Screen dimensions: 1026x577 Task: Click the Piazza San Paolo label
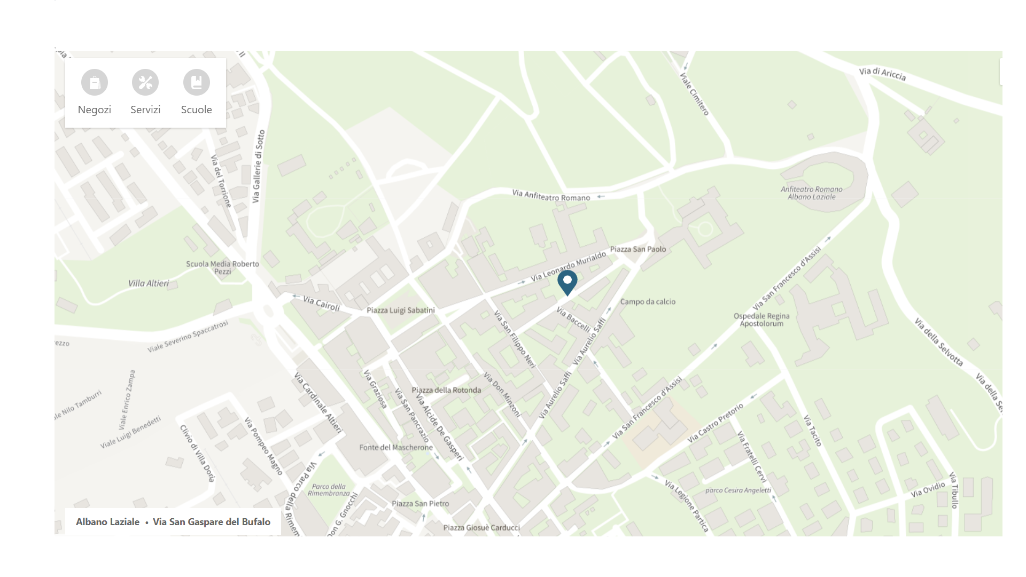point(638,249)
